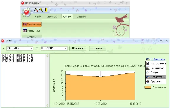
Task: Click the Отчет window title icon
Action: (x=3, y=41)
